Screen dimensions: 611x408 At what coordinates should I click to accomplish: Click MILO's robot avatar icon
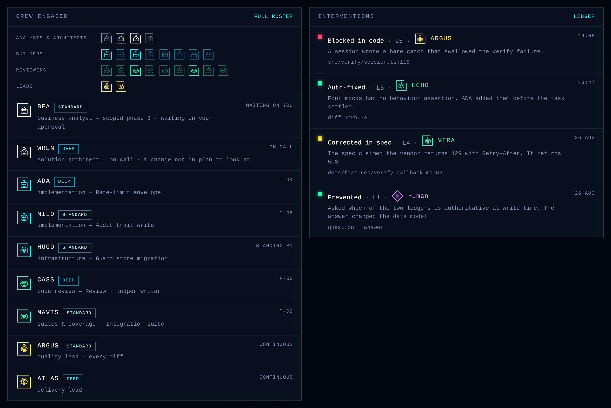click(24, 217)
